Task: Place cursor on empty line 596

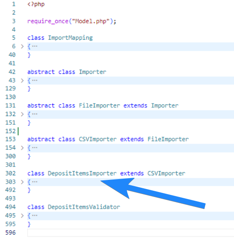Action: coord(131,233)
